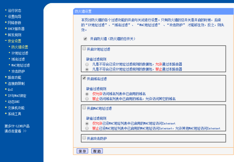This screenshot has height=162, width=234.
Task: Expand 系统工具 menu
Action: [14, 114]
